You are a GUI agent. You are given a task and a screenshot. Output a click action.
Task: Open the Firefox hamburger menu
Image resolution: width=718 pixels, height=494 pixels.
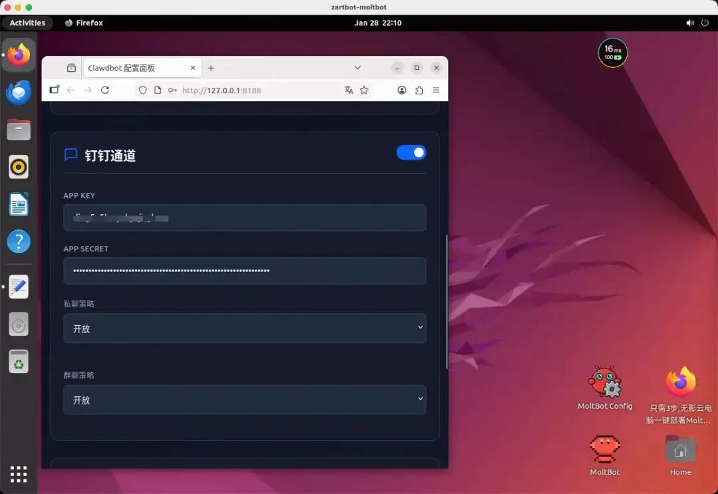436,90
